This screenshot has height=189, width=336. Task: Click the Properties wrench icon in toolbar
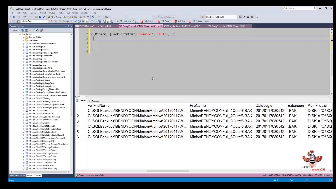click(x=244, y=17)
